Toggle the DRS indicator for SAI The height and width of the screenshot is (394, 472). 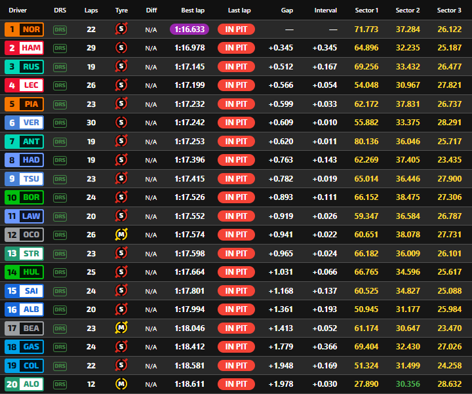point(60,291)
